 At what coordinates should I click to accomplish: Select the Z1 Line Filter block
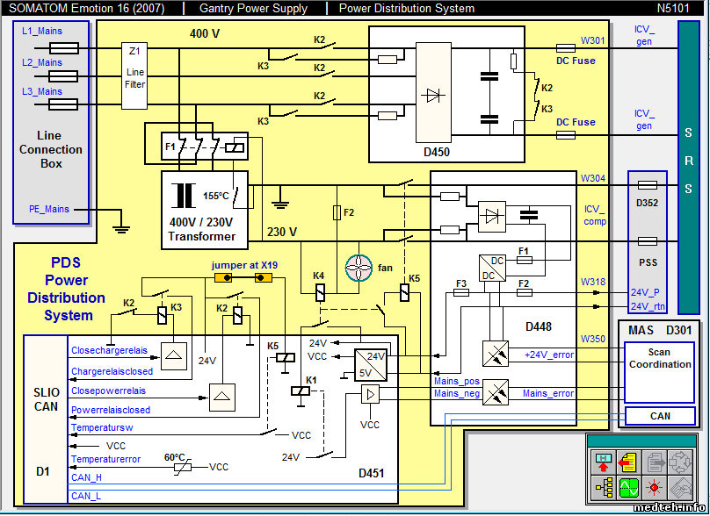click(134, 77)
